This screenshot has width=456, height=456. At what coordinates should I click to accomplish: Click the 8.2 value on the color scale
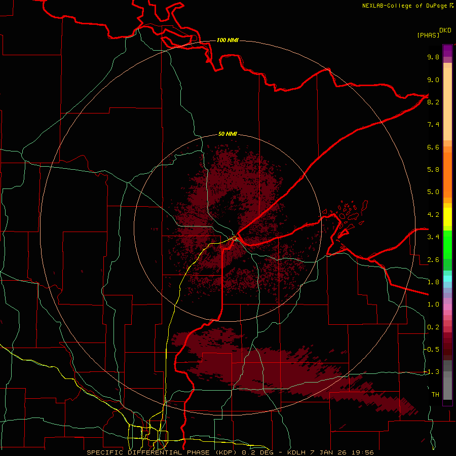(x=433, y=102)
